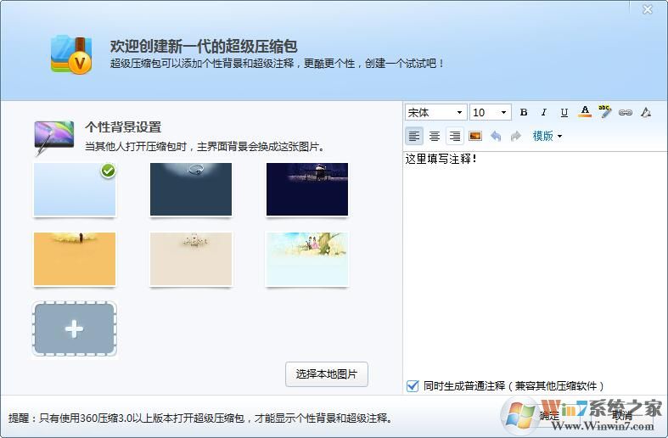
Task: Insert a hyperlink with chain icon
Action: 625,113
